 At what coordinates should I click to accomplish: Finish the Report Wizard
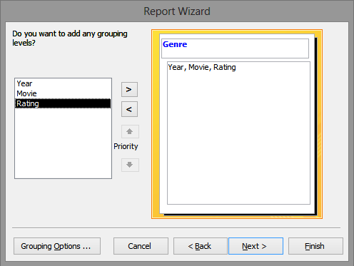315,246
